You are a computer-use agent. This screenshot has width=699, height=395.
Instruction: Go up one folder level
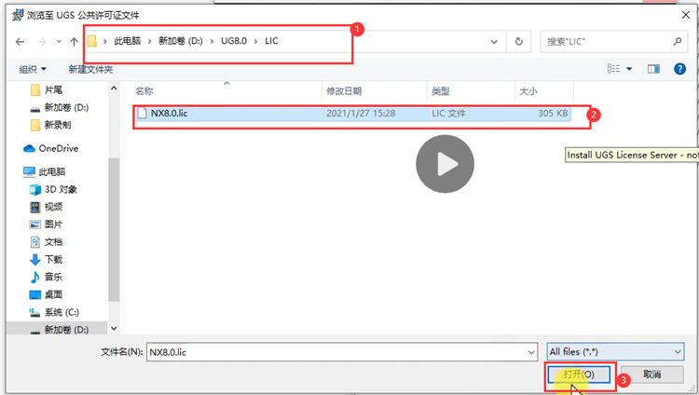[x=74, y=42]
